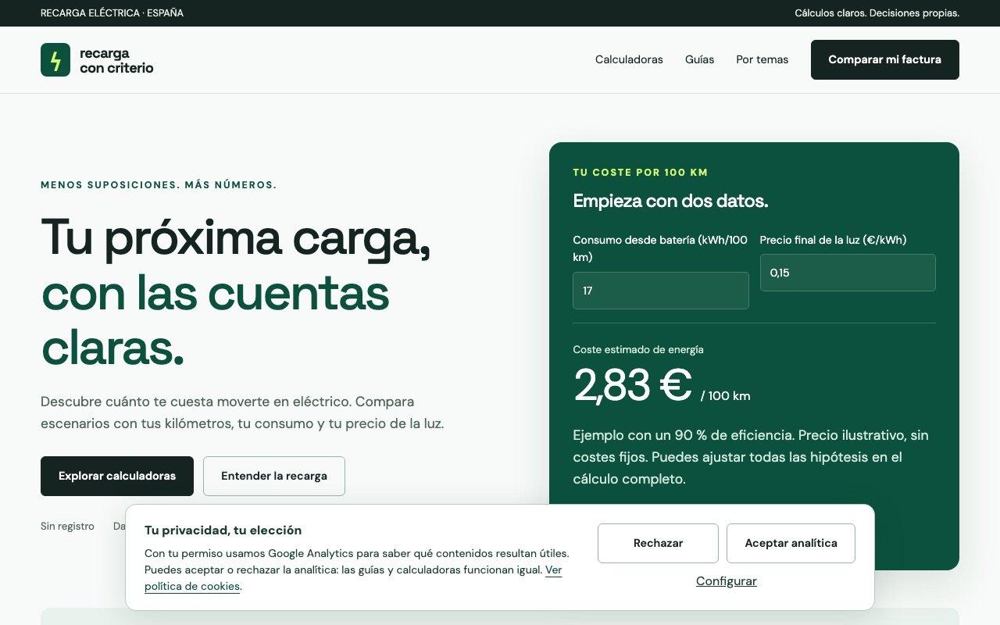Click the Tu privacidad, tu elección heading
Image resolution: width=1000 pixels, height=625 pixels.
click(223, 530)
